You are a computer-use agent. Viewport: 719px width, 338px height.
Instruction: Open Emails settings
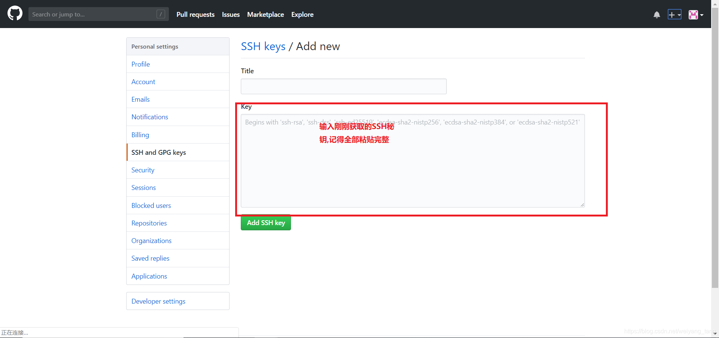178,99
